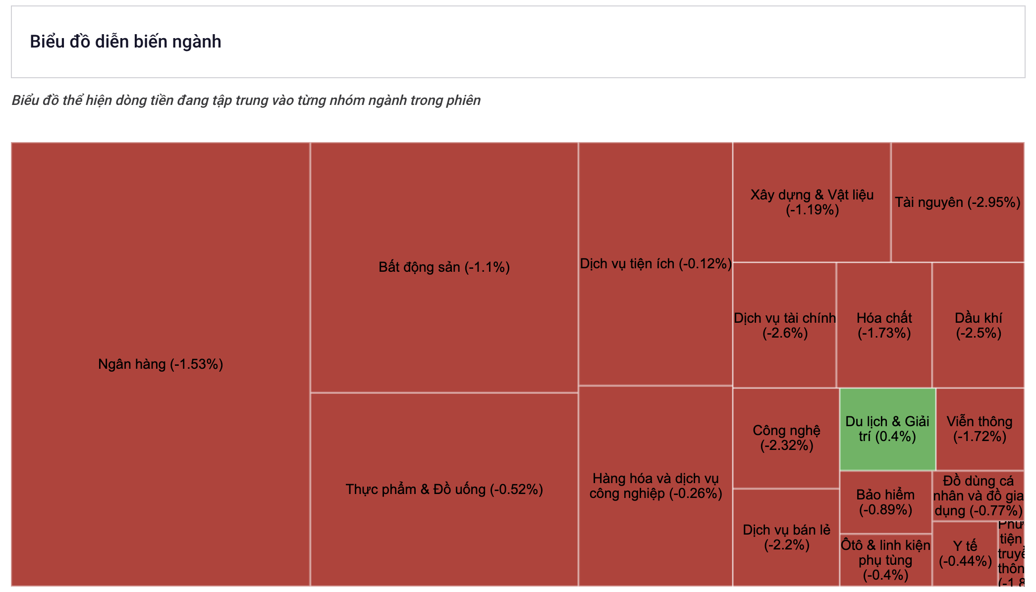This screenshot has width=1036, height=592.
Task: Click Đồ dùng cá nhân và đồ gia dụng tile
Action: [x=978, y=495]
